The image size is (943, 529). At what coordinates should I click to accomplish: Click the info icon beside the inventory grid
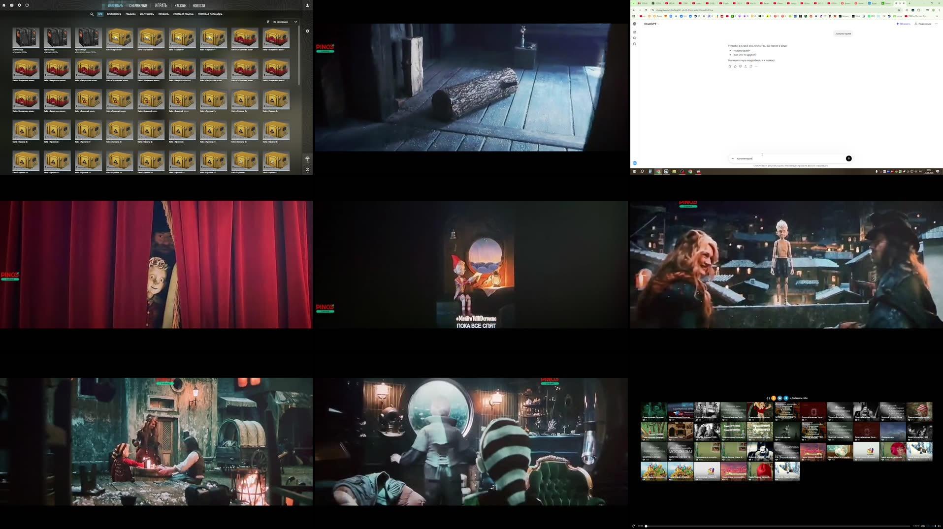tap(307, 31)
